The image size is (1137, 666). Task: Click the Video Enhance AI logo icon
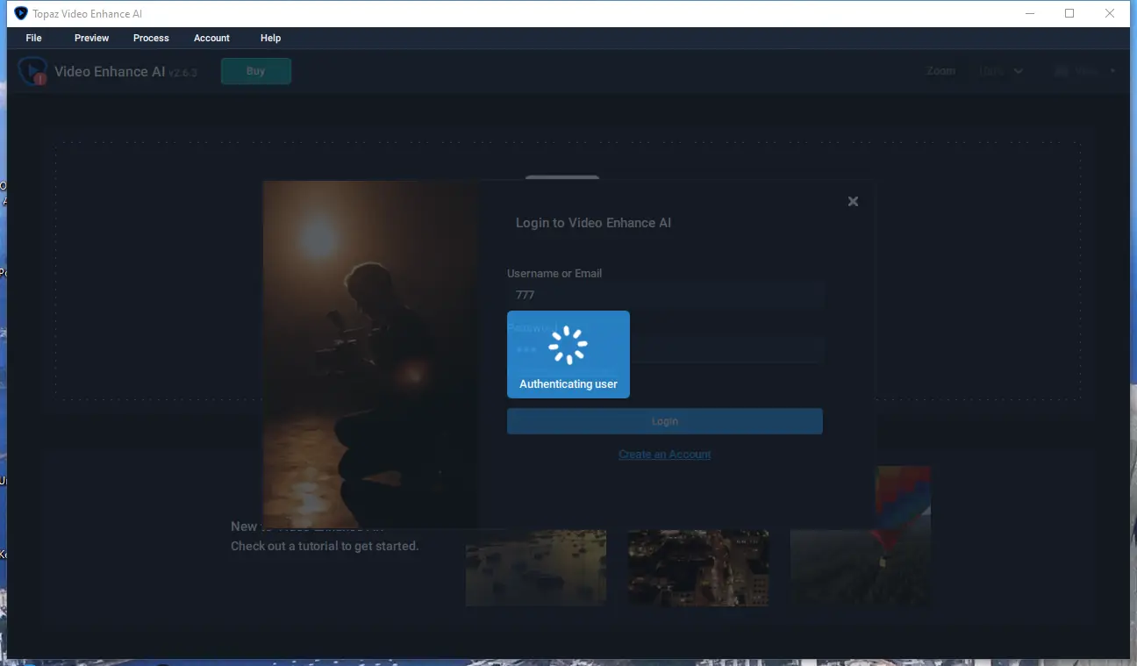click(33, 71)
